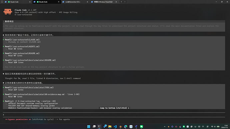Click Jump to bottom (ctrl+End)

(x=114, y=108)
